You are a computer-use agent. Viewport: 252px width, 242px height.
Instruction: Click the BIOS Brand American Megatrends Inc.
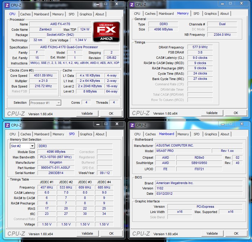click(199, 183)
